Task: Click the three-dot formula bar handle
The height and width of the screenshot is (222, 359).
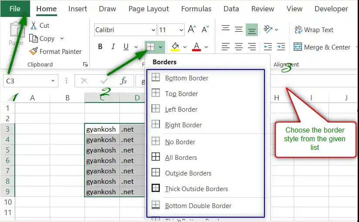Action: (66, 81)
